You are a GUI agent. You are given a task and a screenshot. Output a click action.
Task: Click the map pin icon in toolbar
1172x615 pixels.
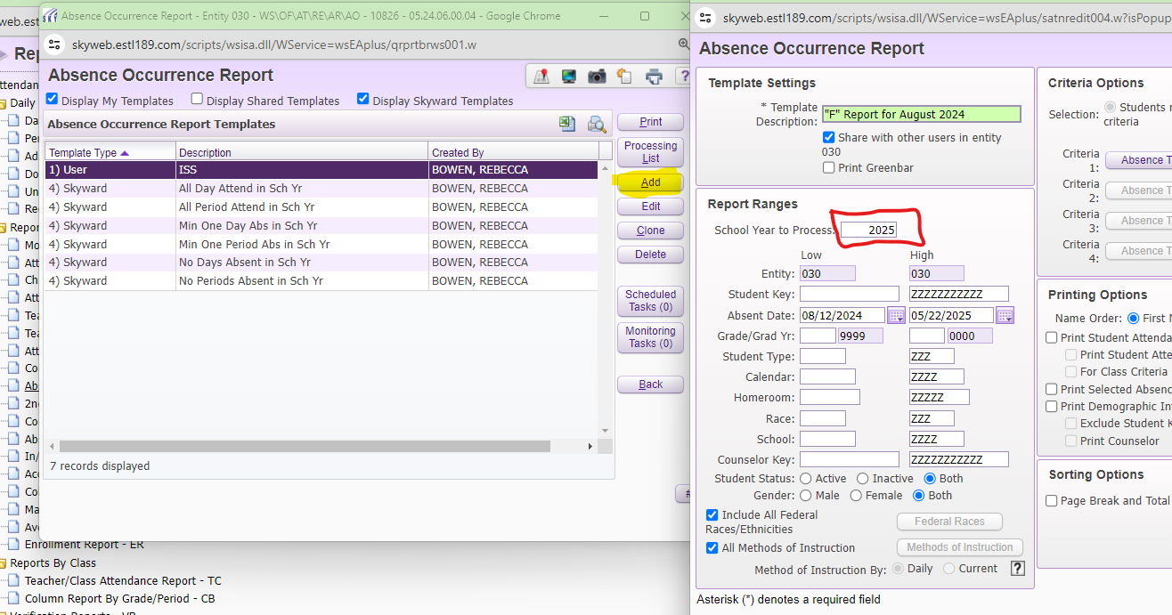coord(541,77)
